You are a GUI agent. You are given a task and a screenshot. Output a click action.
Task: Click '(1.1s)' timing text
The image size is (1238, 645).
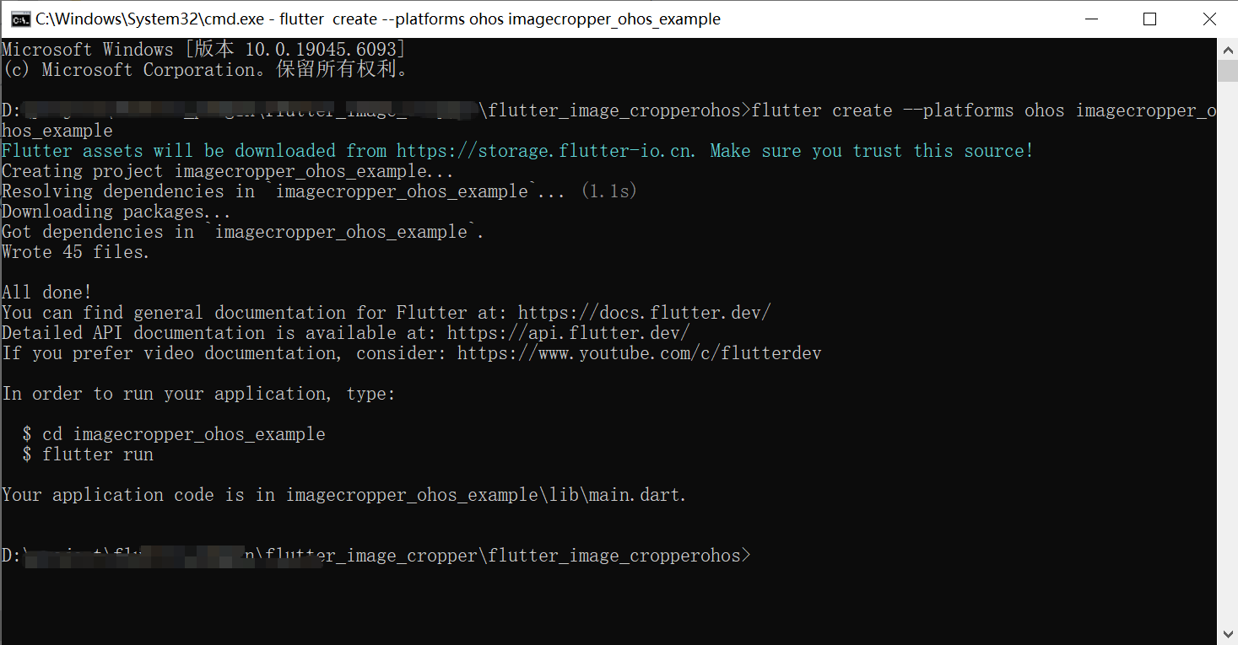[x=609, y=191]
